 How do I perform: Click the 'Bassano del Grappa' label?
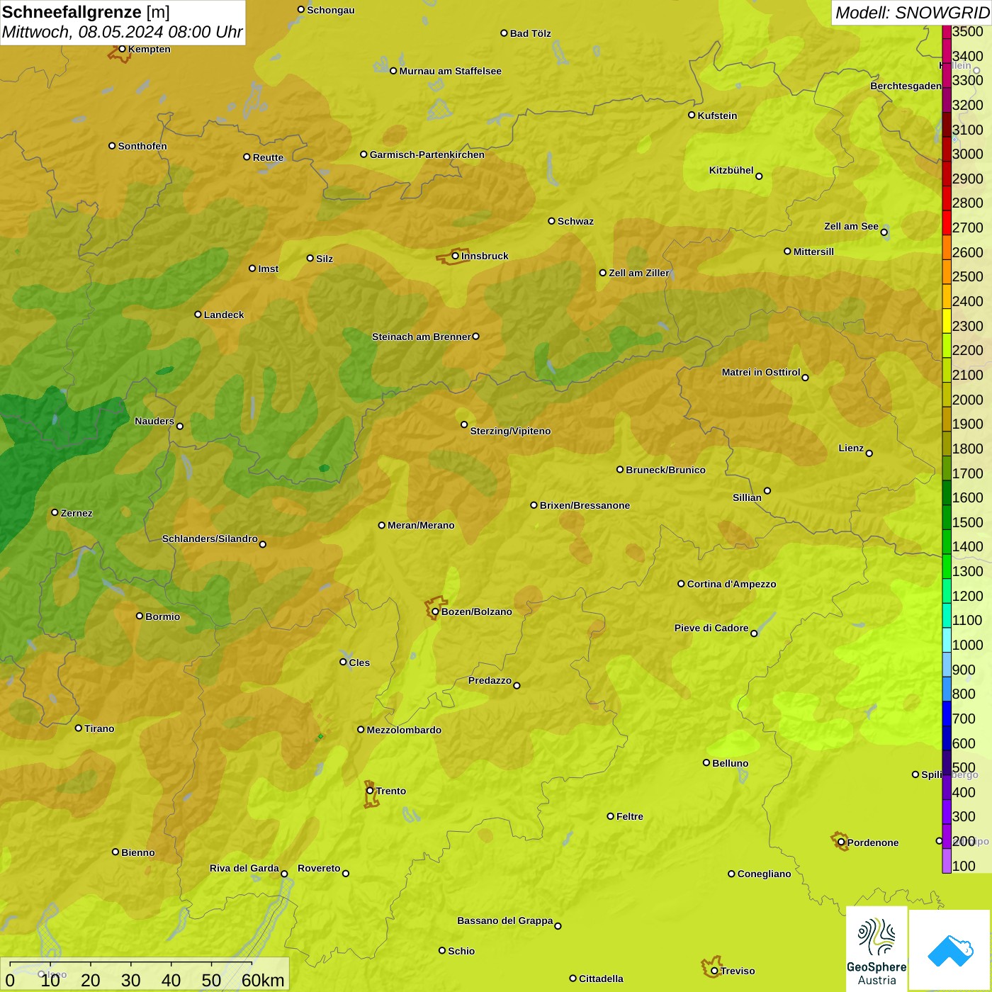[505, 920]
